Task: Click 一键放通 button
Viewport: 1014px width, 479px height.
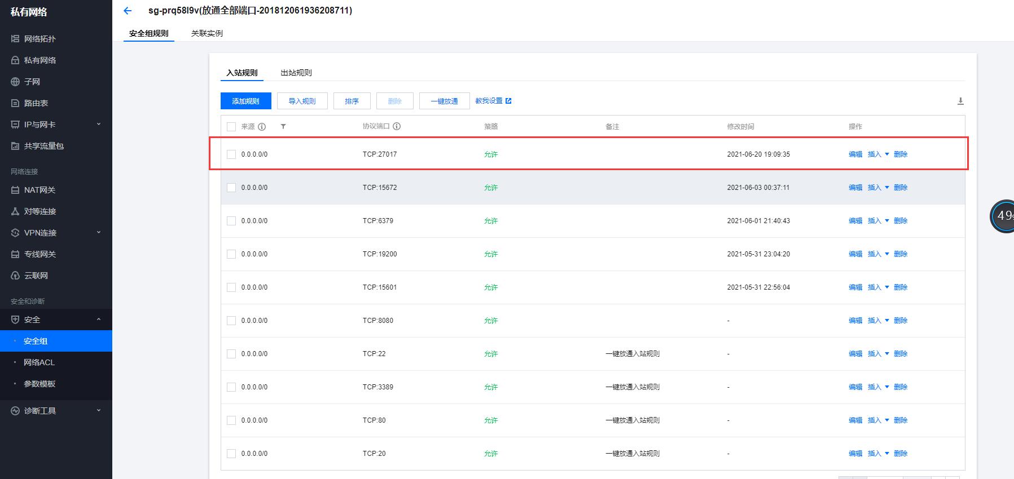Action: tap(445, 101)
